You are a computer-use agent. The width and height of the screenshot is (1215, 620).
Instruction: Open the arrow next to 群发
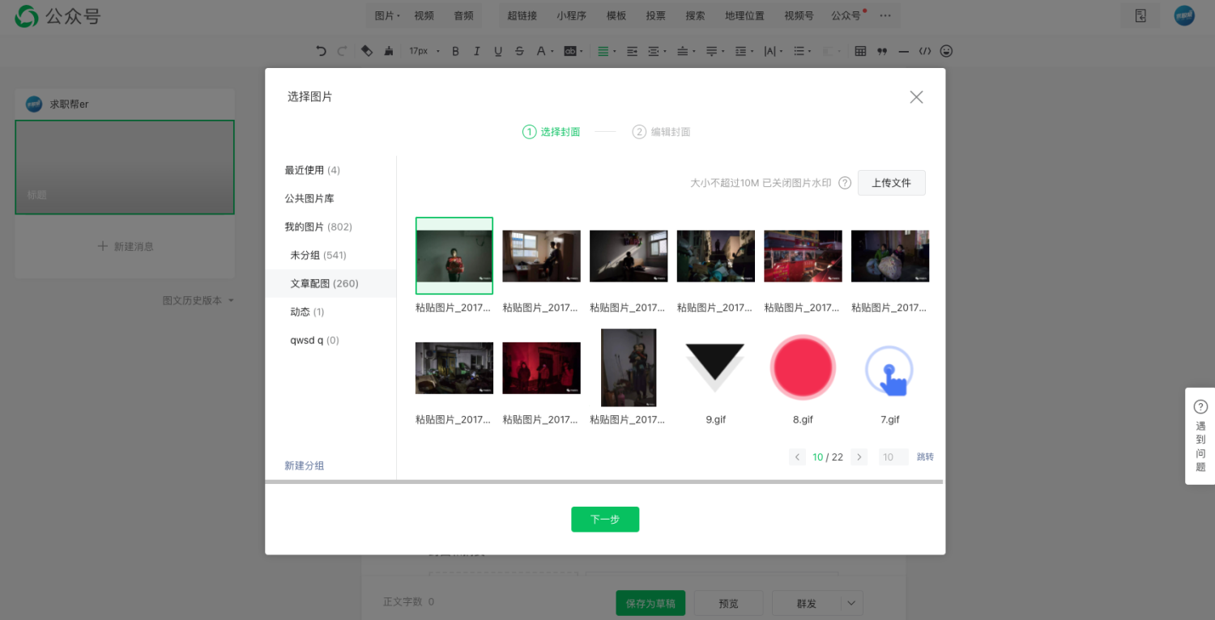(x=851, y=603)
